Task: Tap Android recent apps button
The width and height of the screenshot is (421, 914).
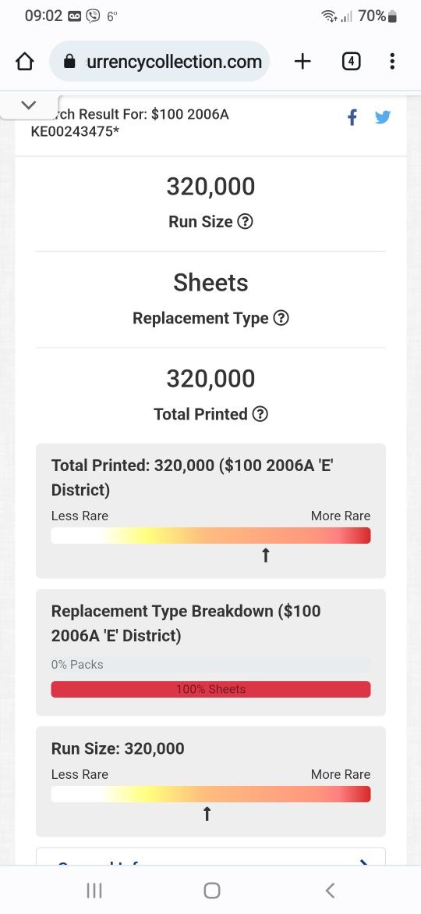Action: pos(94,890)
